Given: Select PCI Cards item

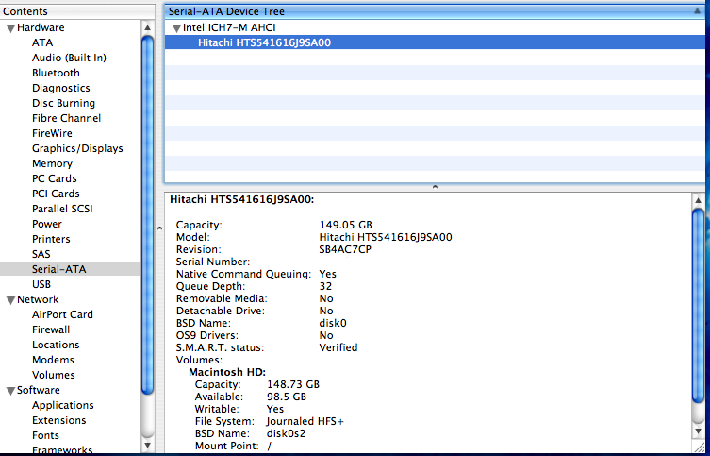Looking at the screenshot, I should (56, 194).
